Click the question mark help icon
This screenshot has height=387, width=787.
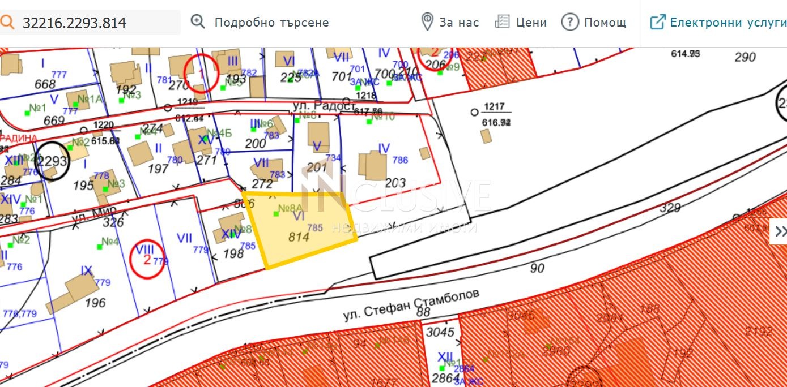[x=570, y=22]
